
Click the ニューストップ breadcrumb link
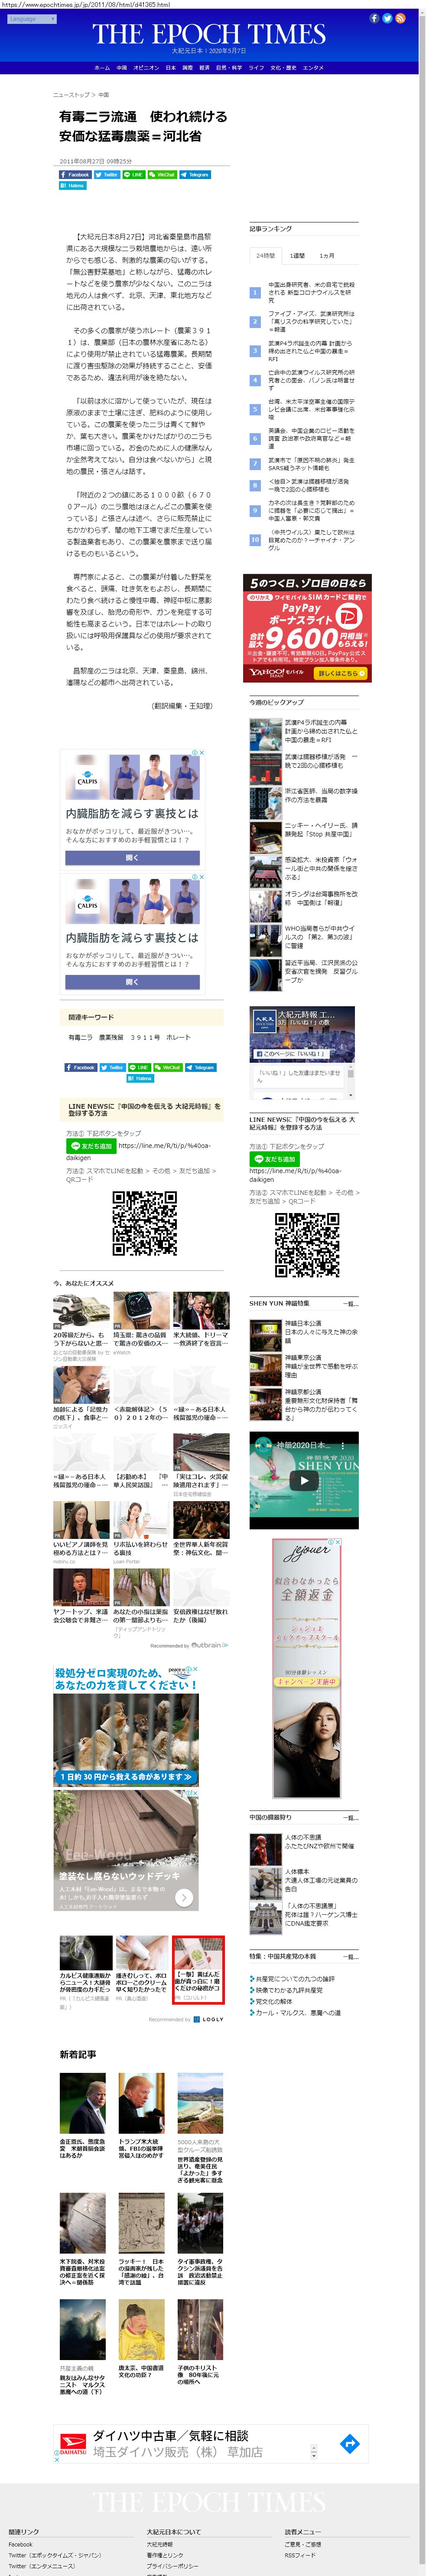(71, 95)
